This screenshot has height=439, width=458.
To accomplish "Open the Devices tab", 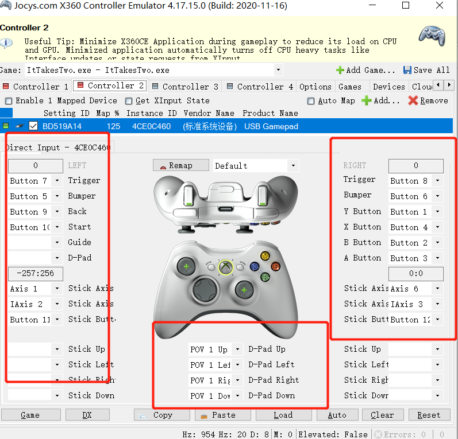I will pos(389,87).
